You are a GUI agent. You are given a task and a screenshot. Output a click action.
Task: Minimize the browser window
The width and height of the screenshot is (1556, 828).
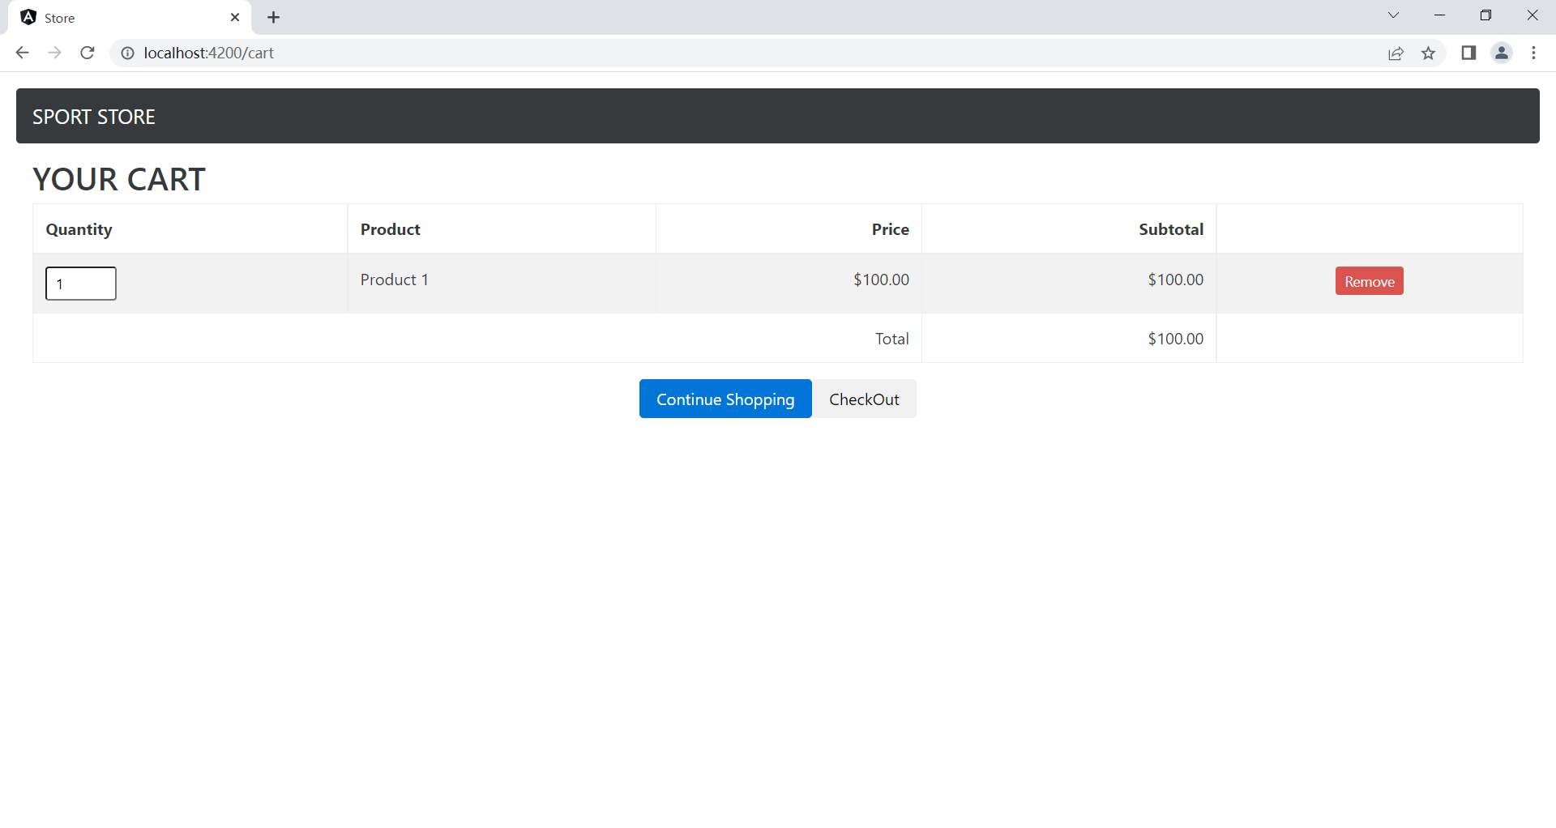1439,15
